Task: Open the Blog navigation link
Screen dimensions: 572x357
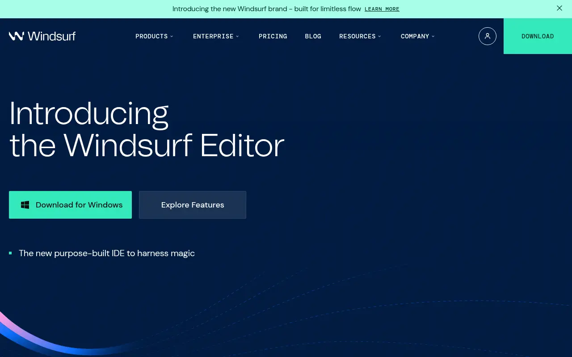Action: coord(313,37)
